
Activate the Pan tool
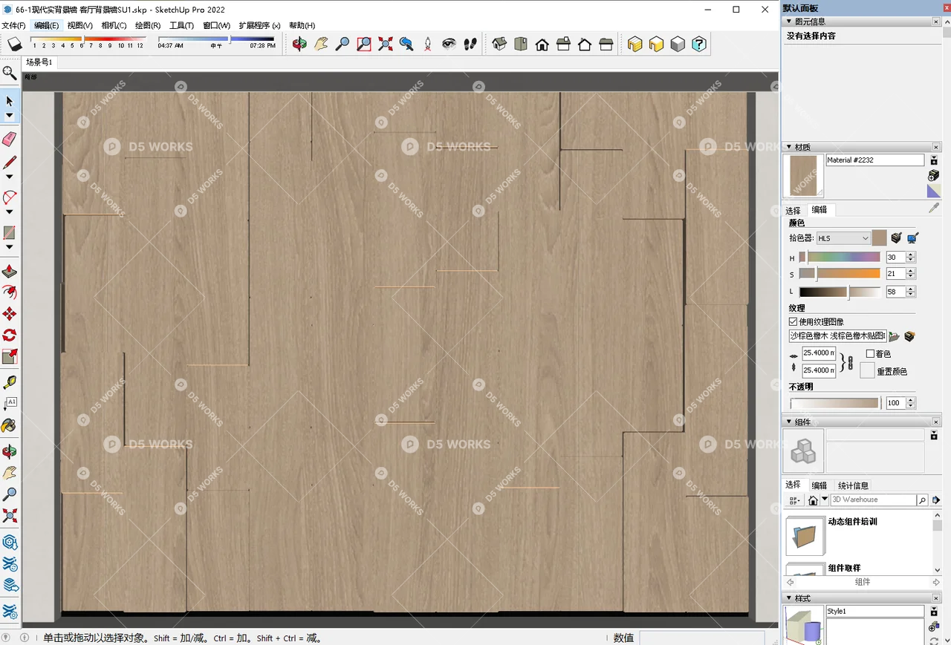pyautogui.click(x=321, y=44)
